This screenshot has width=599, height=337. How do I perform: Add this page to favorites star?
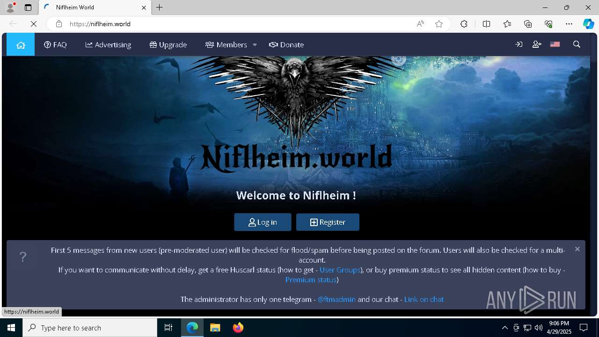(439, 24)
